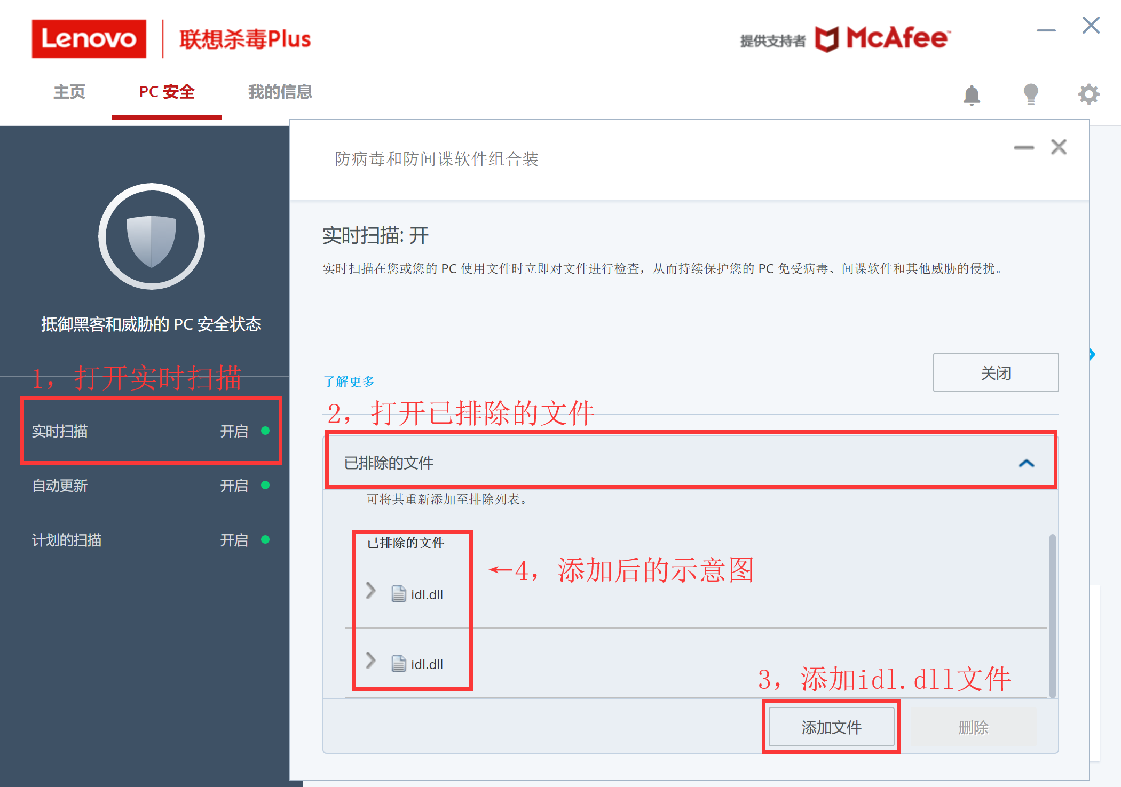The height and width of the screenshot is (787, 1121).
Task: Open the 了解更多 link
Action: [348, 381]
